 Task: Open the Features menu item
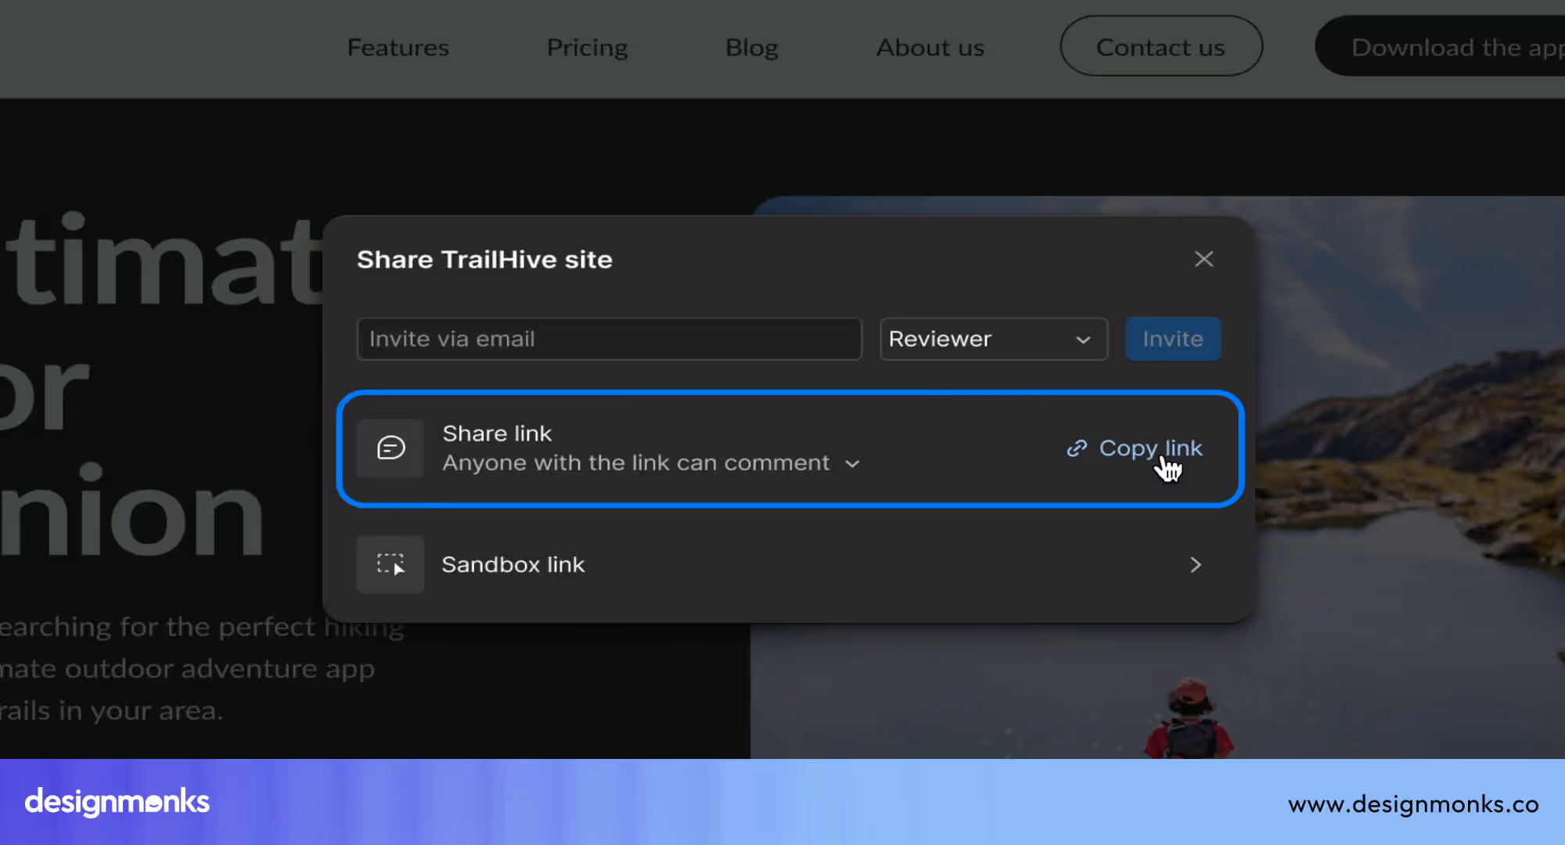coord(398,48)
